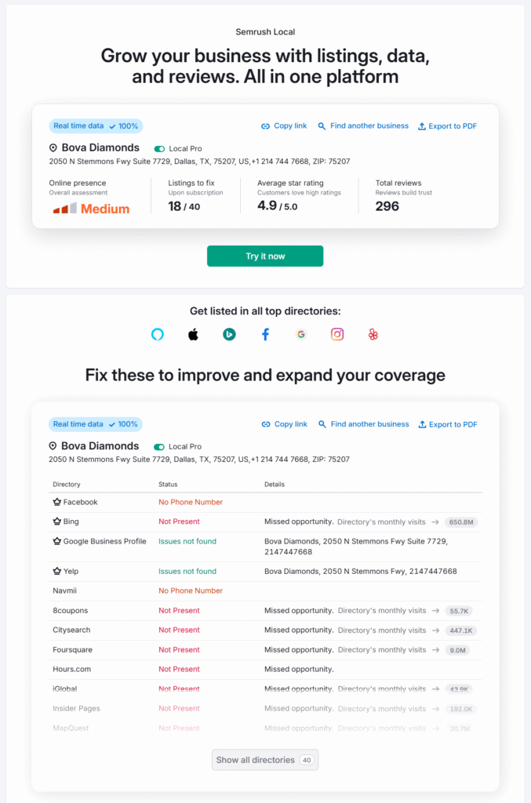Click Export to PDF in the top card

point(448,126)
